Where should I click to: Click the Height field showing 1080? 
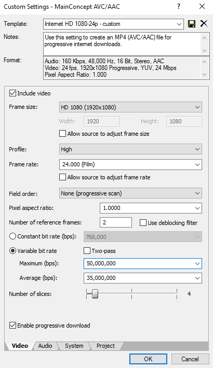coord(184,121)
